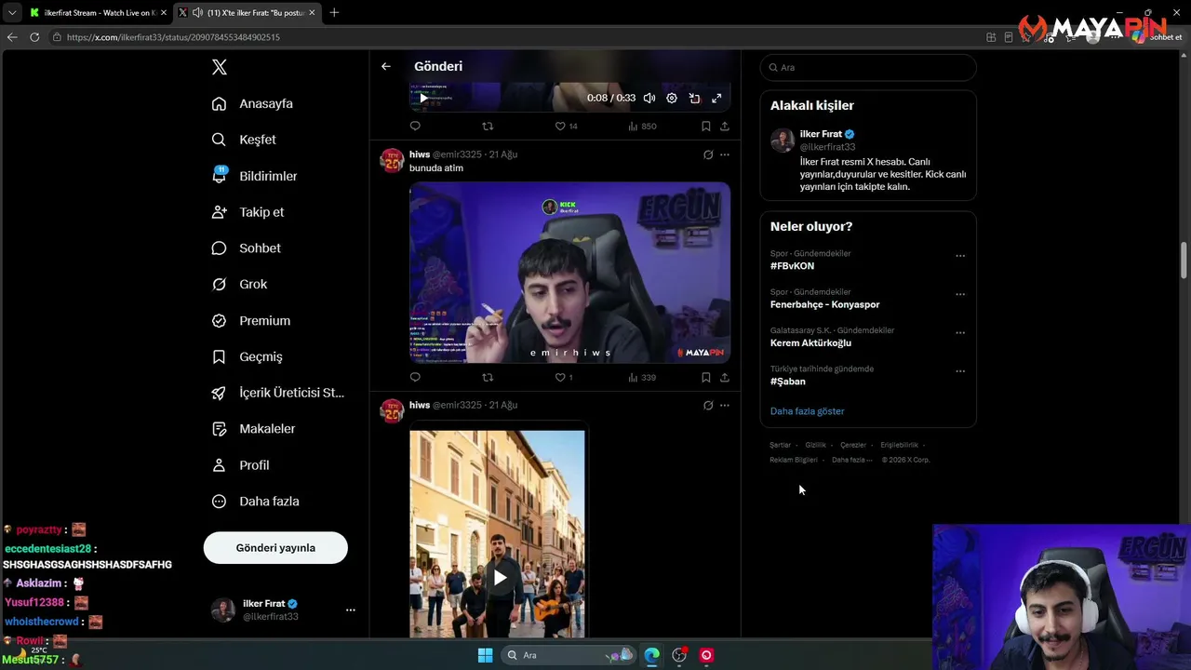Open Geçmiş bookmarks in the sidebar
This screenshot has height=670, width=1191.
pyautogui.click(x=247, y=357)
